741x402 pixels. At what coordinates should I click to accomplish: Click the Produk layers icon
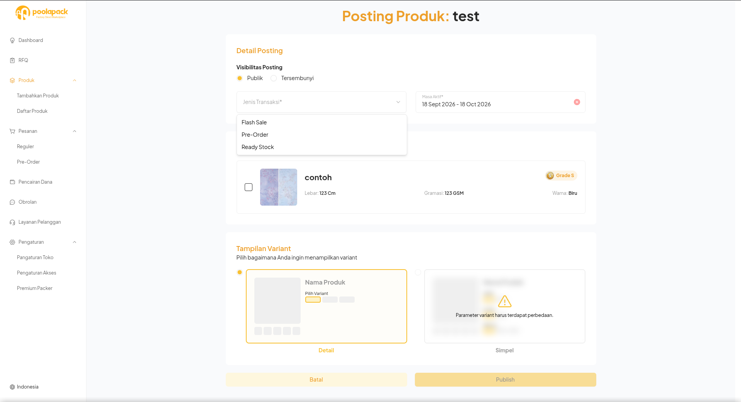coord(12,80)
